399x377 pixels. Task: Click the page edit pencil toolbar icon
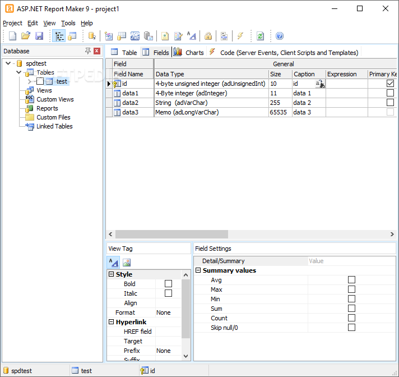178,36
